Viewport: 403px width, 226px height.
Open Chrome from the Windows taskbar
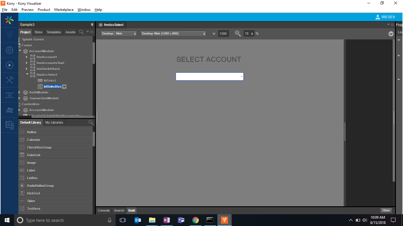tap(195, 220)
